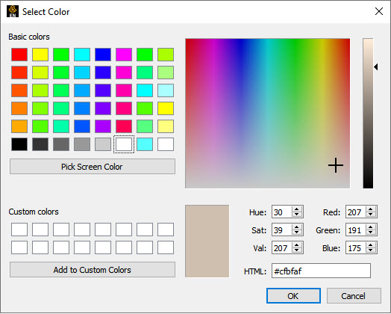
Task: Click into the Hue field showing 30
Action: tap(282, 212)
